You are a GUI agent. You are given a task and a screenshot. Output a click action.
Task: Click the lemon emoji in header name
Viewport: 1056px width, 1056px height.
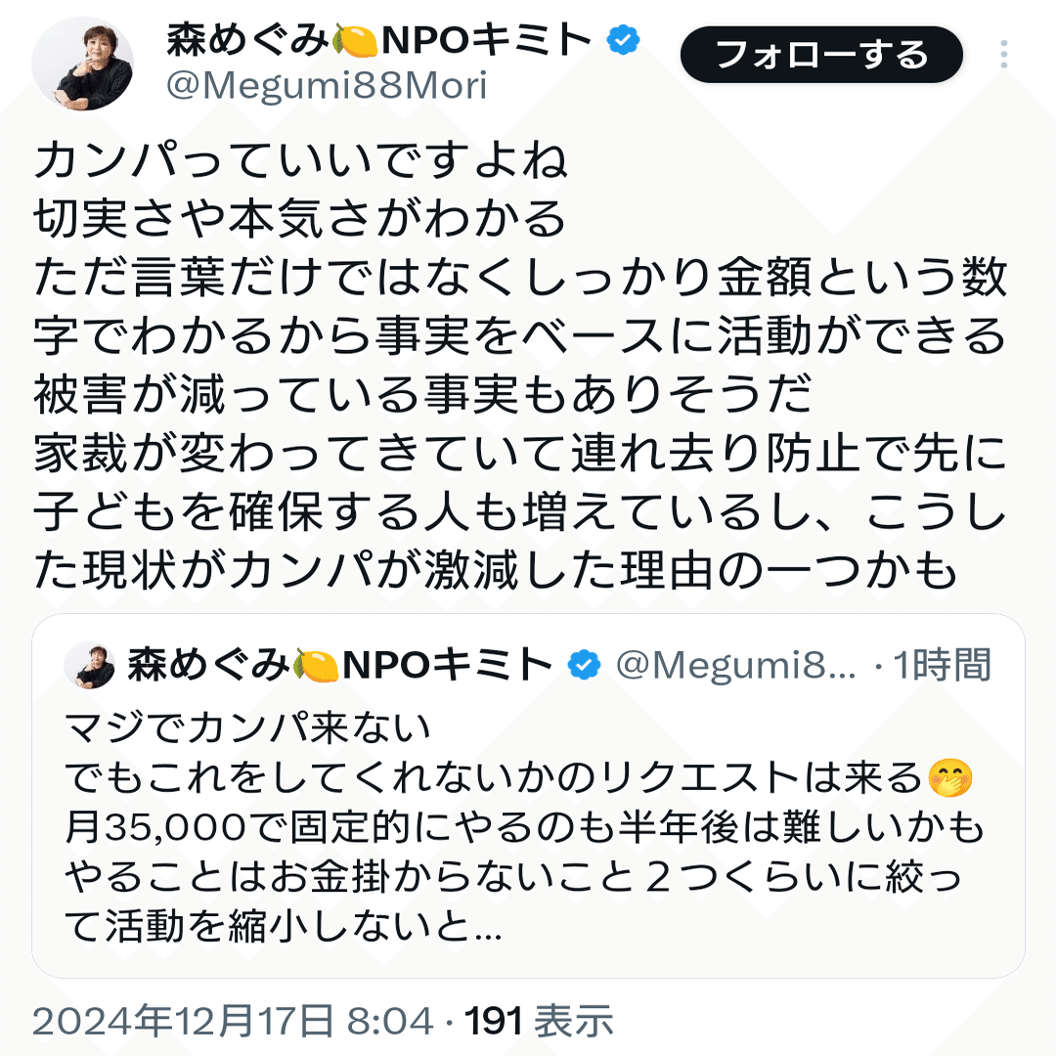click(355, 40)
